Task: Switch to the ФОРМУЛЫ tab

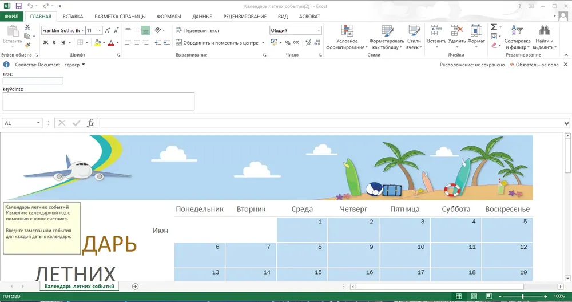Action: click(x=169, y=17)
